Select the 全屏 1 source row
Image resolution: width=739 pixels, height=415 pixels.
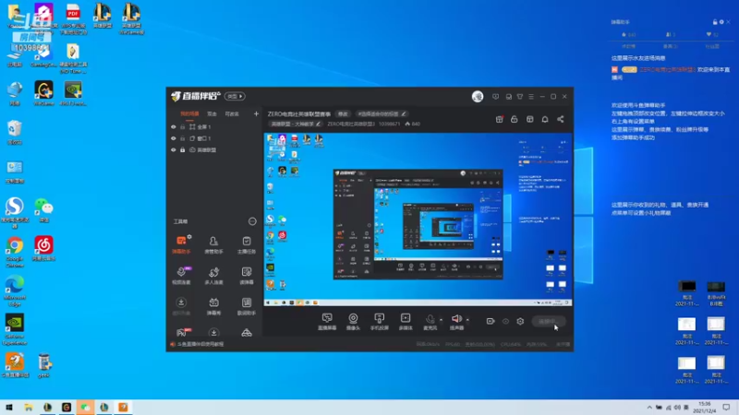click(x=214, y=127)
